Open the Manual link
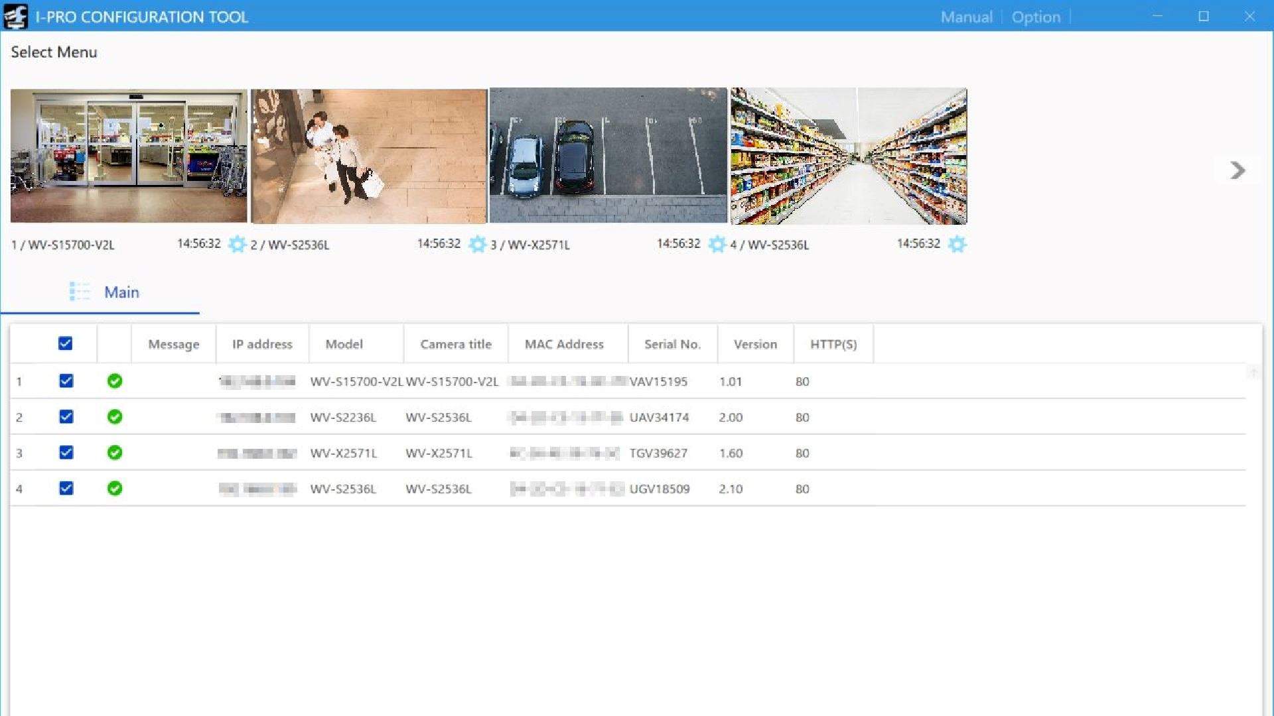The image size is (1274, 716). coord(967,17)
